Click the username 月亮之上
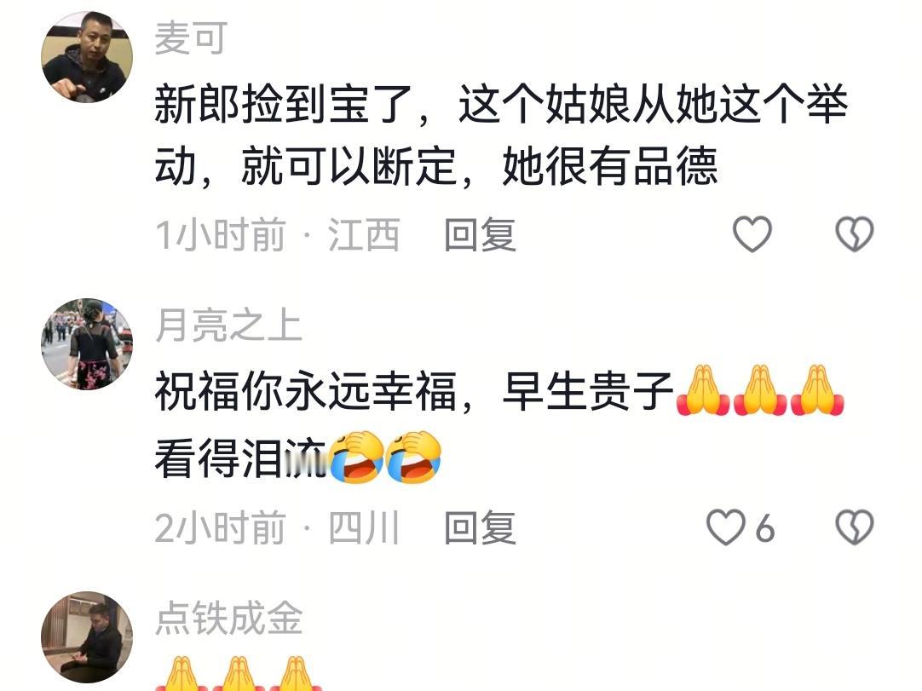This screenshot has width=922, height=691. tap(228, 325)
